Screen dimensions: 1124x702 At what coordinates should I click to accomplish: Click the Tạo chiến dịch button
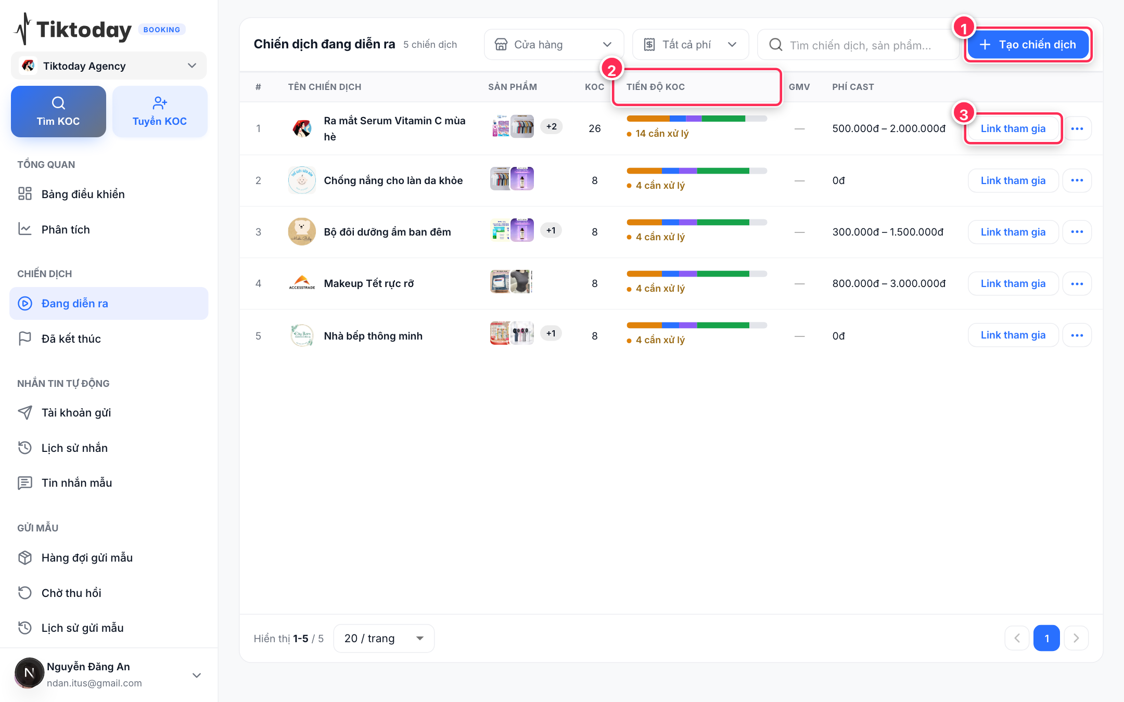click(1028, 45)
